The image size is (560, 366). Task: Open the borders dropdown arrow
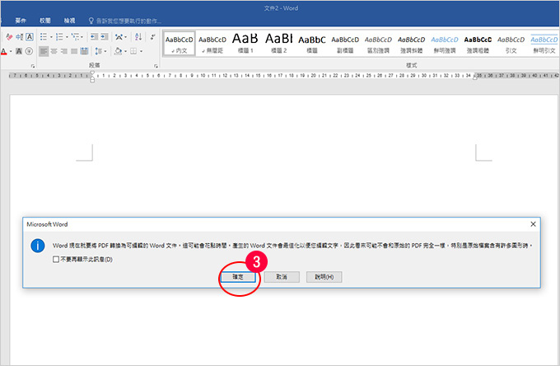[142, 51]
